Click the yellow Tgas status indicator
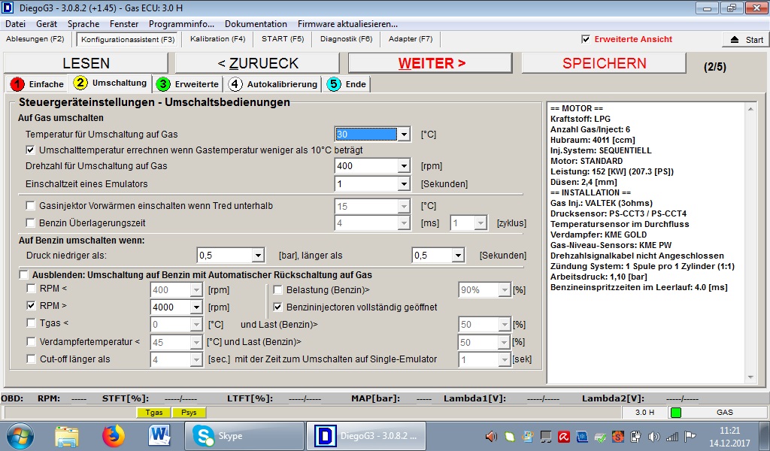Screen dimensions: 770x451 pyautogui.click(x=153, y=413)
